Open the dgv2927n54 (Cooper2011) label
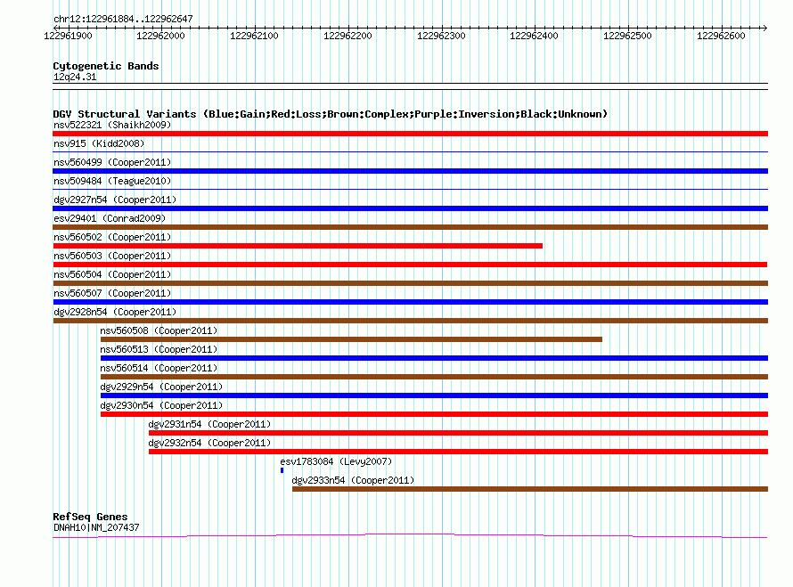Viewport: 793px width, 587px height. pos(115,200)
